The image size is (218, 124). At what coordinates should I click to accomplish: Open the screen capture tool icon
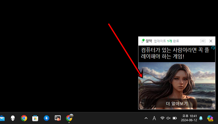(x=58, y=118)
